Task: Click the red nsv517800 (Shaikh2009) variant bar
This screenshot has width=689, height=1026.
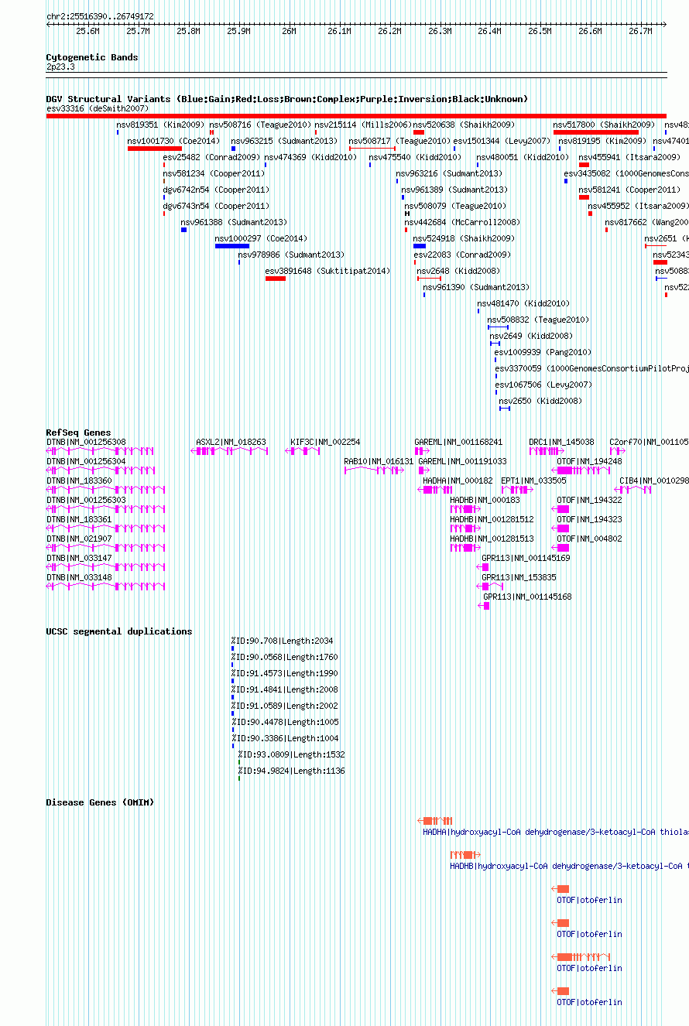Action: point(596,132)
